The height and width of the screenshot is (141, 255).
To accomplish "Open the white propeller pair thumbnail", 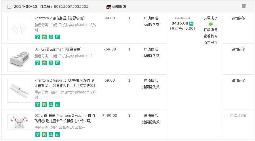I will coord(19,91).
